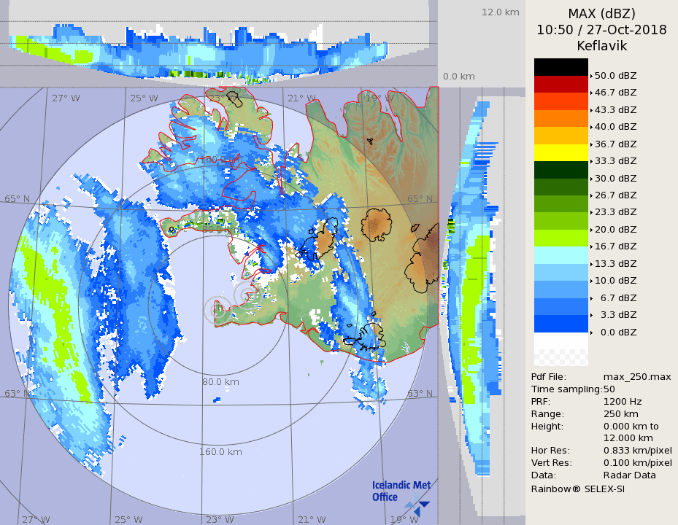Click the arrow marker beside 33.3 dBZ
Viewport: 678px width, 525px height.
(591, 161)
